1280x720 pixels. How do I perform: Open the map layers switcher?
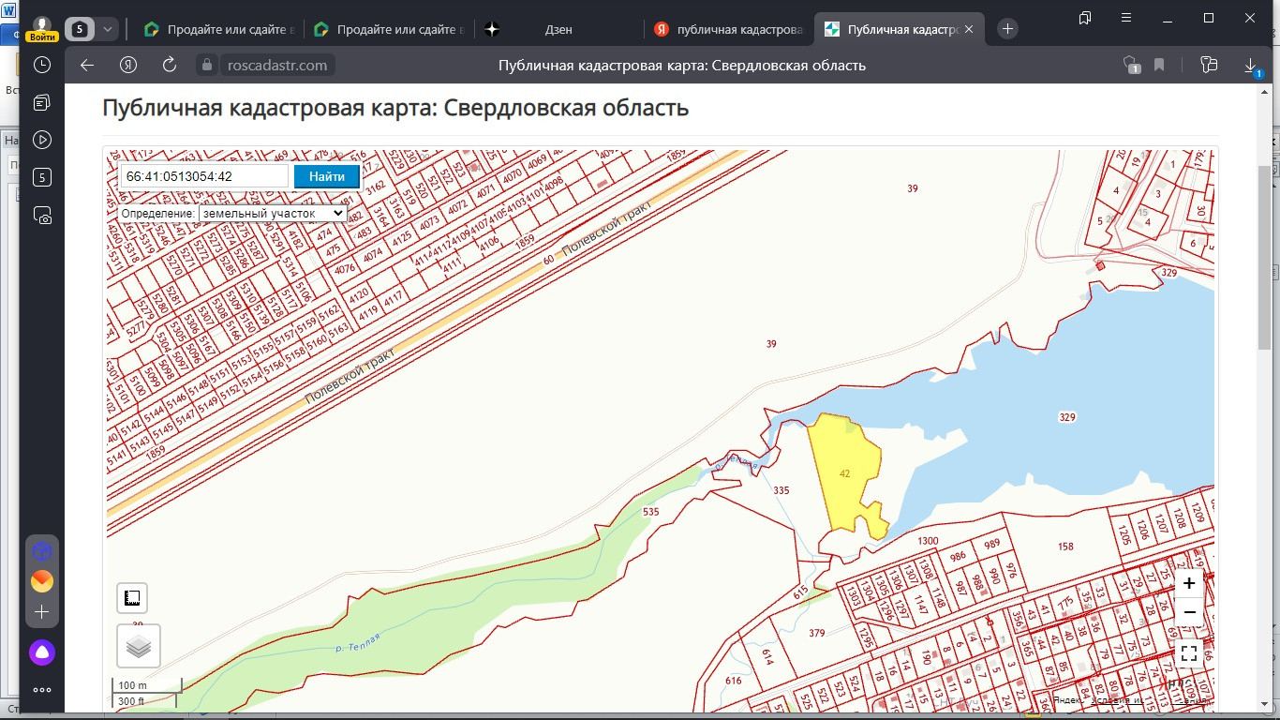(x=139, y=646)
